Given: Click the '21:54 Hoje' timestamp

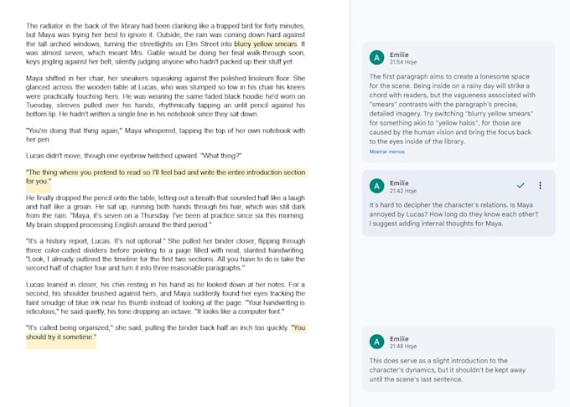Looking at the screenshot, I should click(x=403, y=62).
